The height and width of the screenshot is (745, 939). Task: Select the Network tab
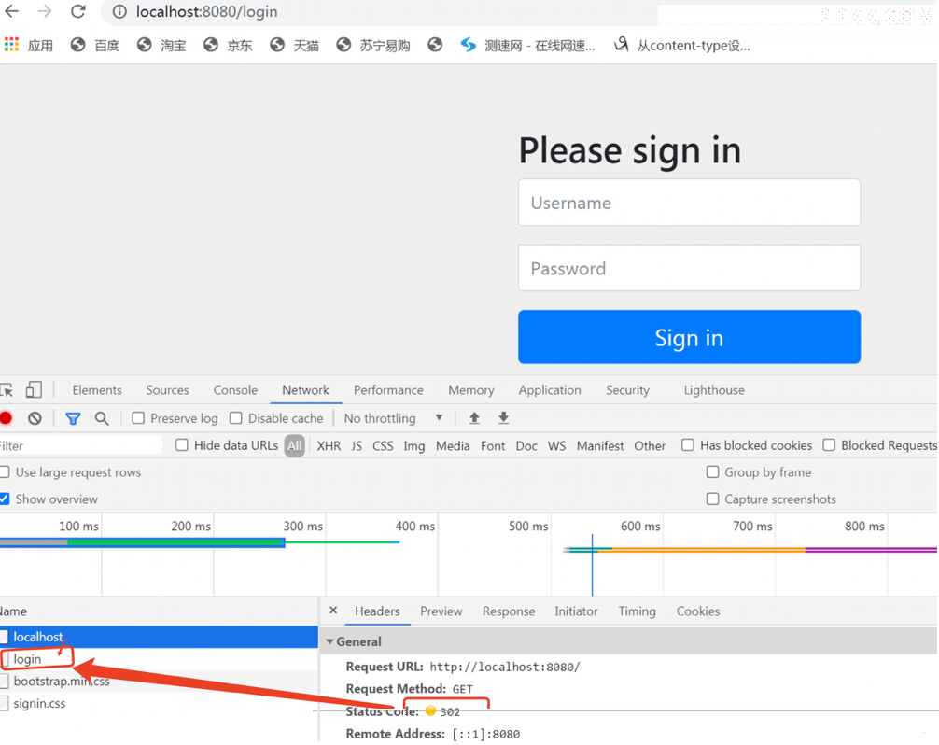[305, 390]
